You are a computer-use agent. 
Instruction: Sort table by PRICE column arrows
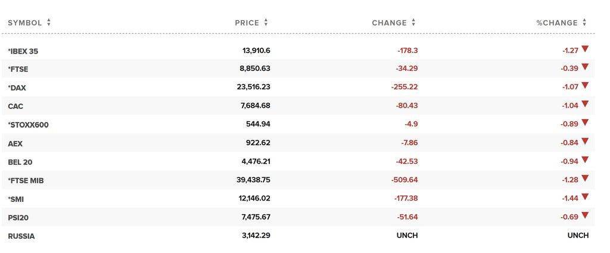coord(266,23)
